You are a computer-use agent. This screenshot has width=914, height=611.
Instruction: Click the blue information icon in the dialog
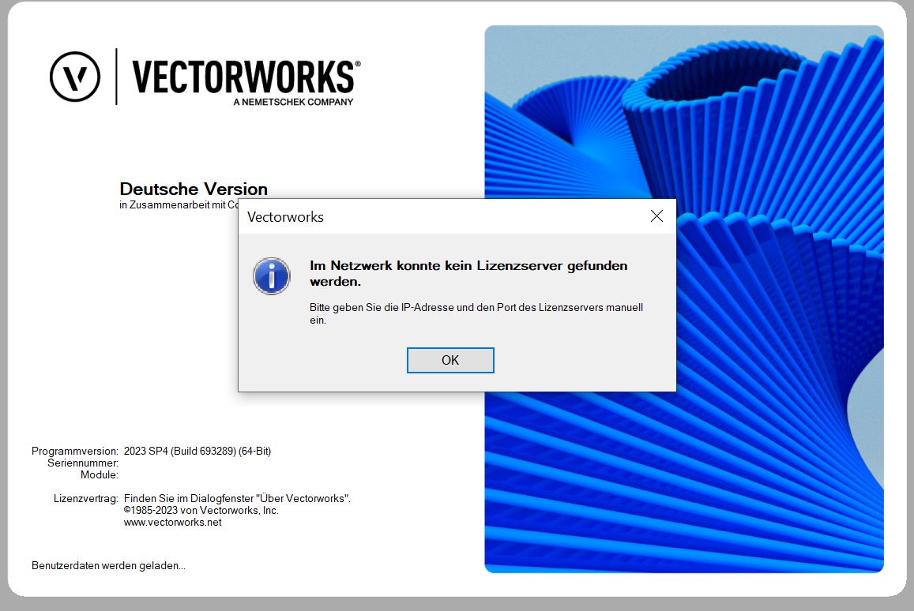click(x=272, y=276)
